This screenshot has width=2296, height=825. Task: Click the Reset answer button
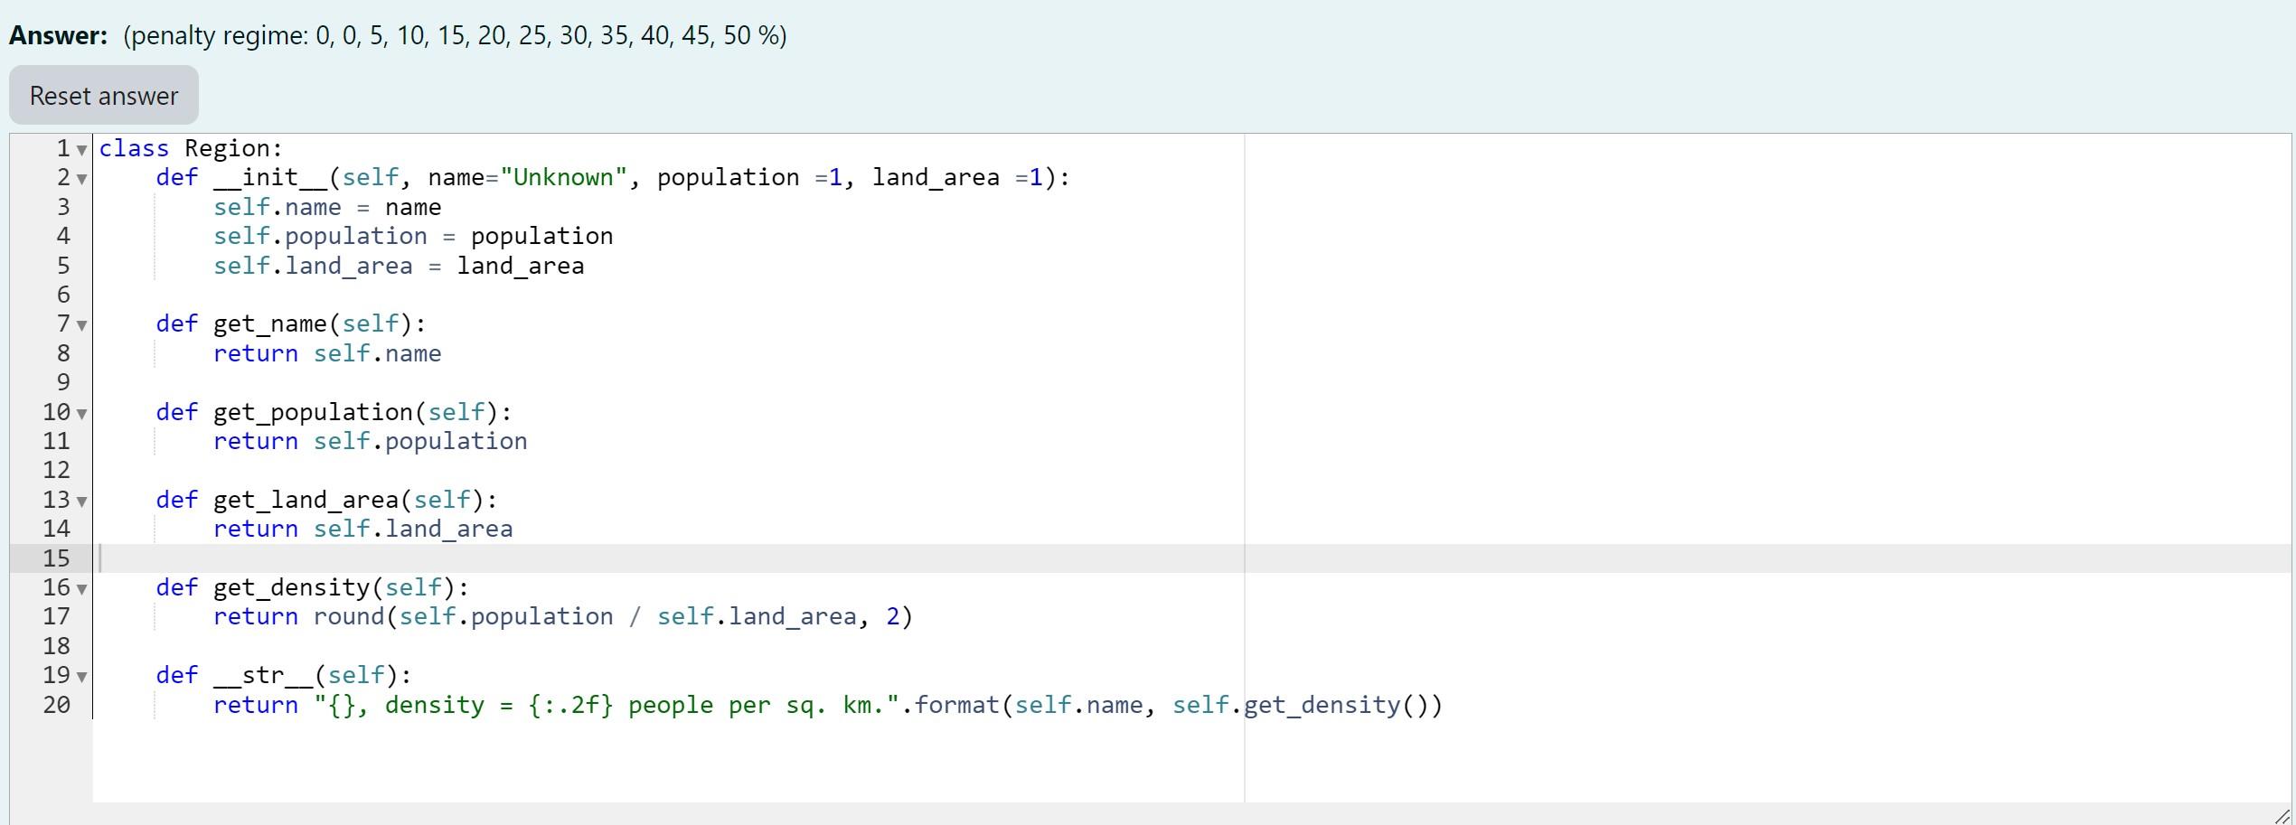[102, 94]
